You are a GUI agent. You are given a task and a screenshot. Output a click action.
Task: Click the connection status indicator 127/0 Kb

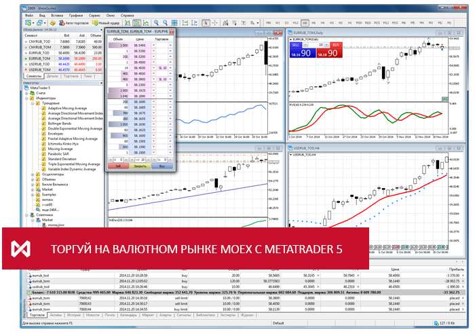pyautogui.click(x=444, y=323)
